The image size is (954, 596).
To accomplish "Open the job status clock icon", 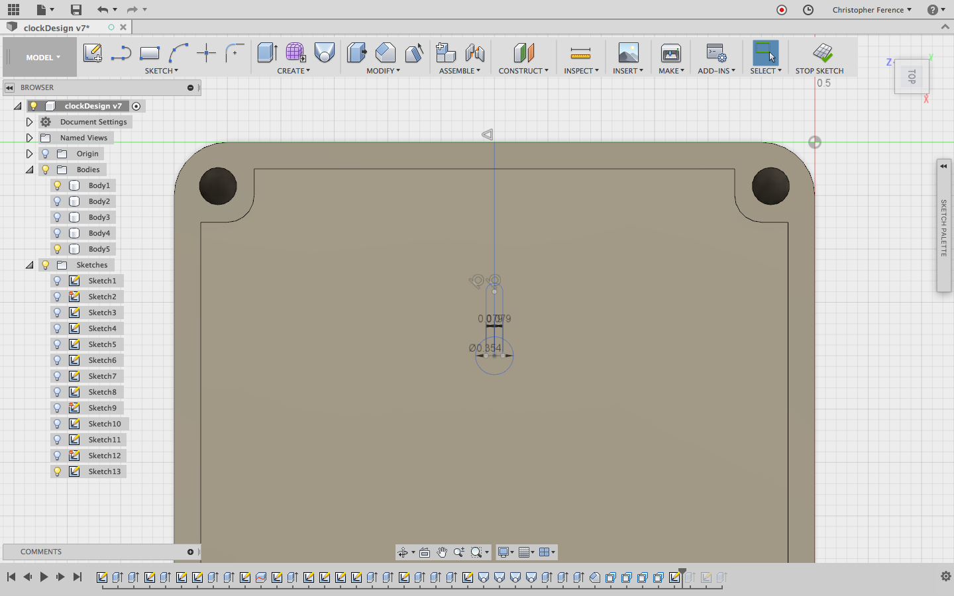I will 808,10.
